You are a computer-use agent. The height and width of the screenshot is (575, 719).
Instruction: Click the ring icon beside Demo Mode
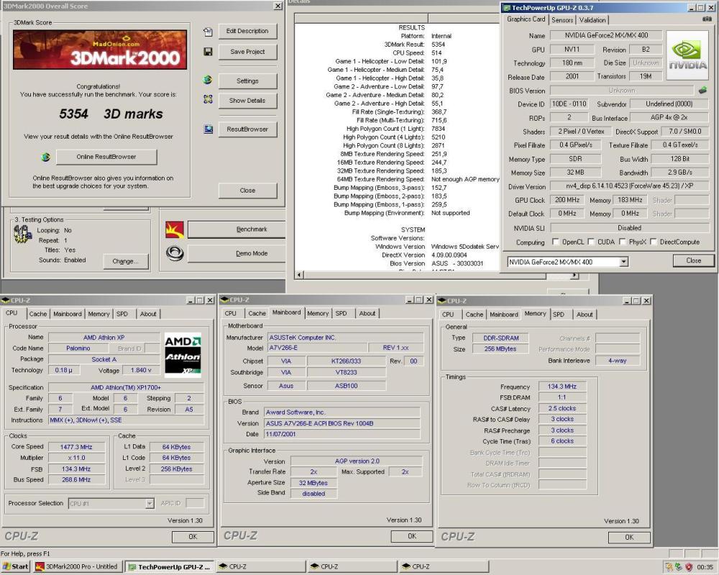pyautogui.click(x=174, y=253)
